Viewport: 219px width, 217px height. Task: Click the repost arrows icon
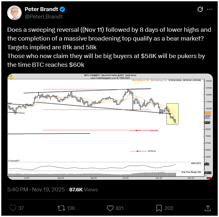click(60, 208)
